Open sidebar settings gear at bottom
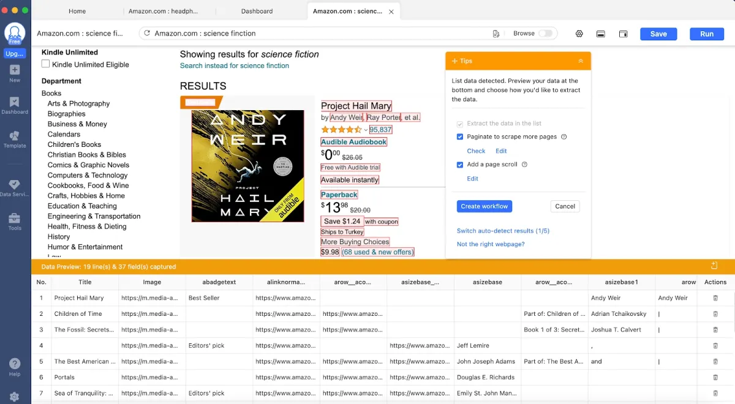The image size is (735, 404). point(15,397)
